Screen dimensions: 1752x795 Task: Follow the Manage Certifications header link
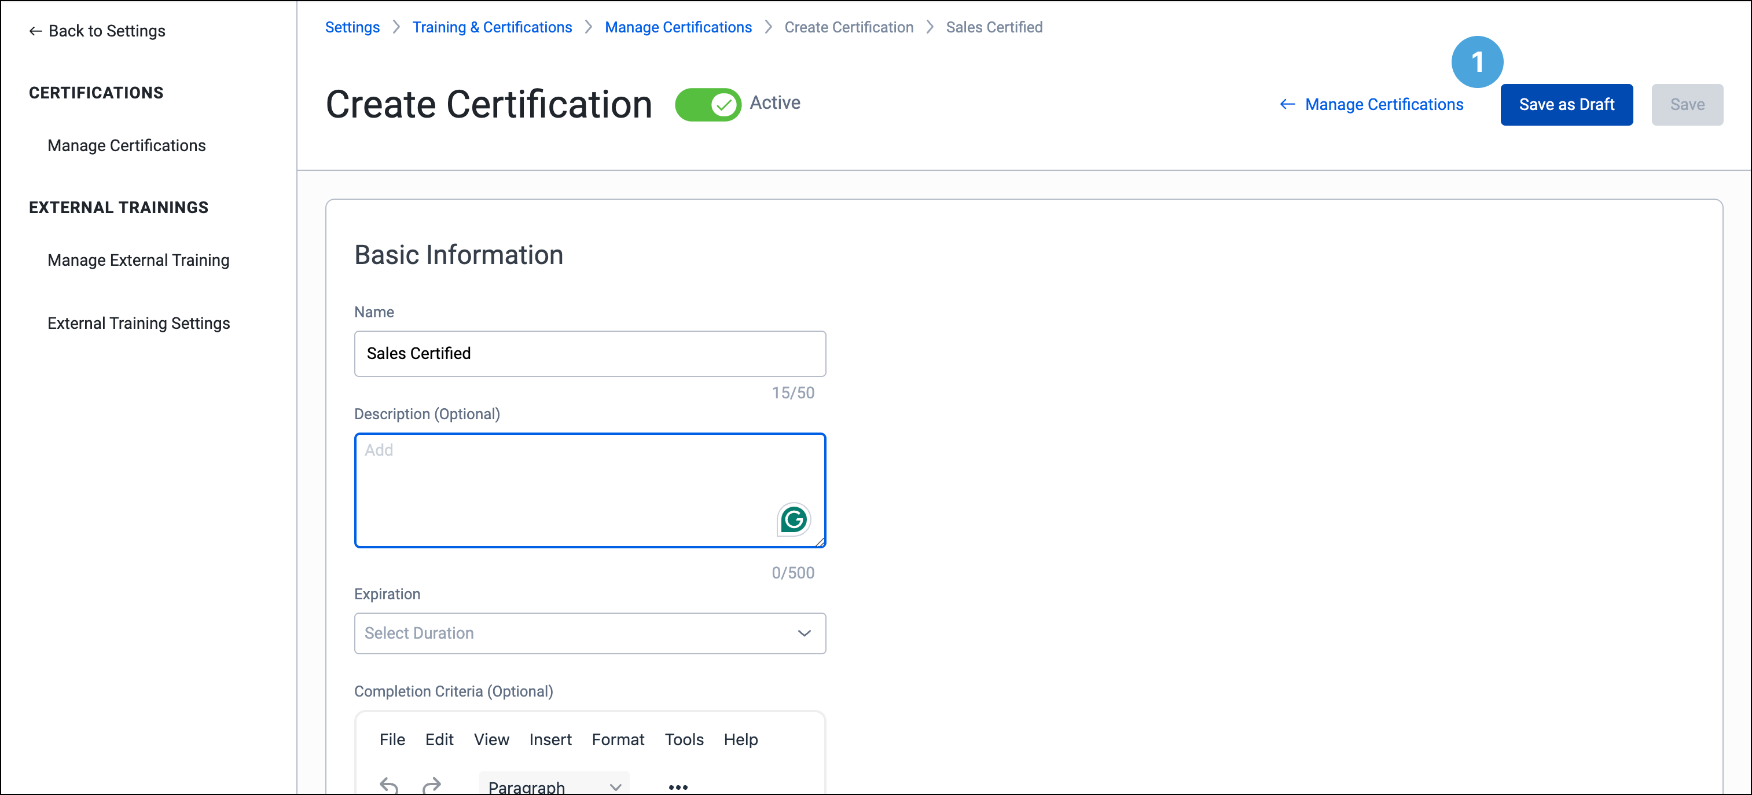pos(1384,105)
